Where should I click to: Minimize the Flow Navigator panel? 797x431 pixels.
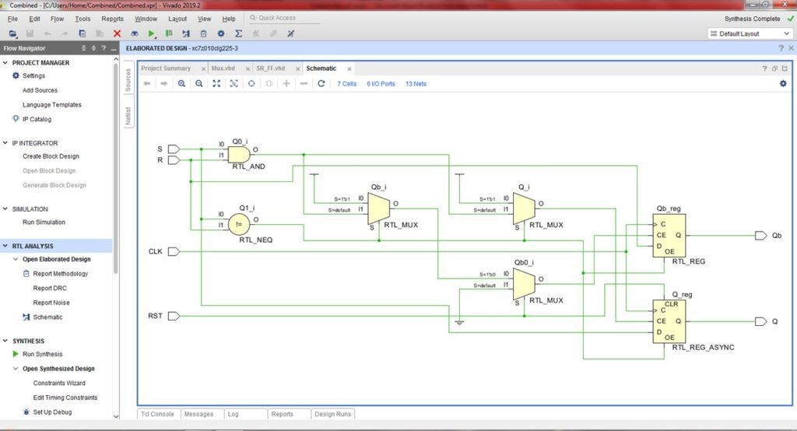coord(114,49)
